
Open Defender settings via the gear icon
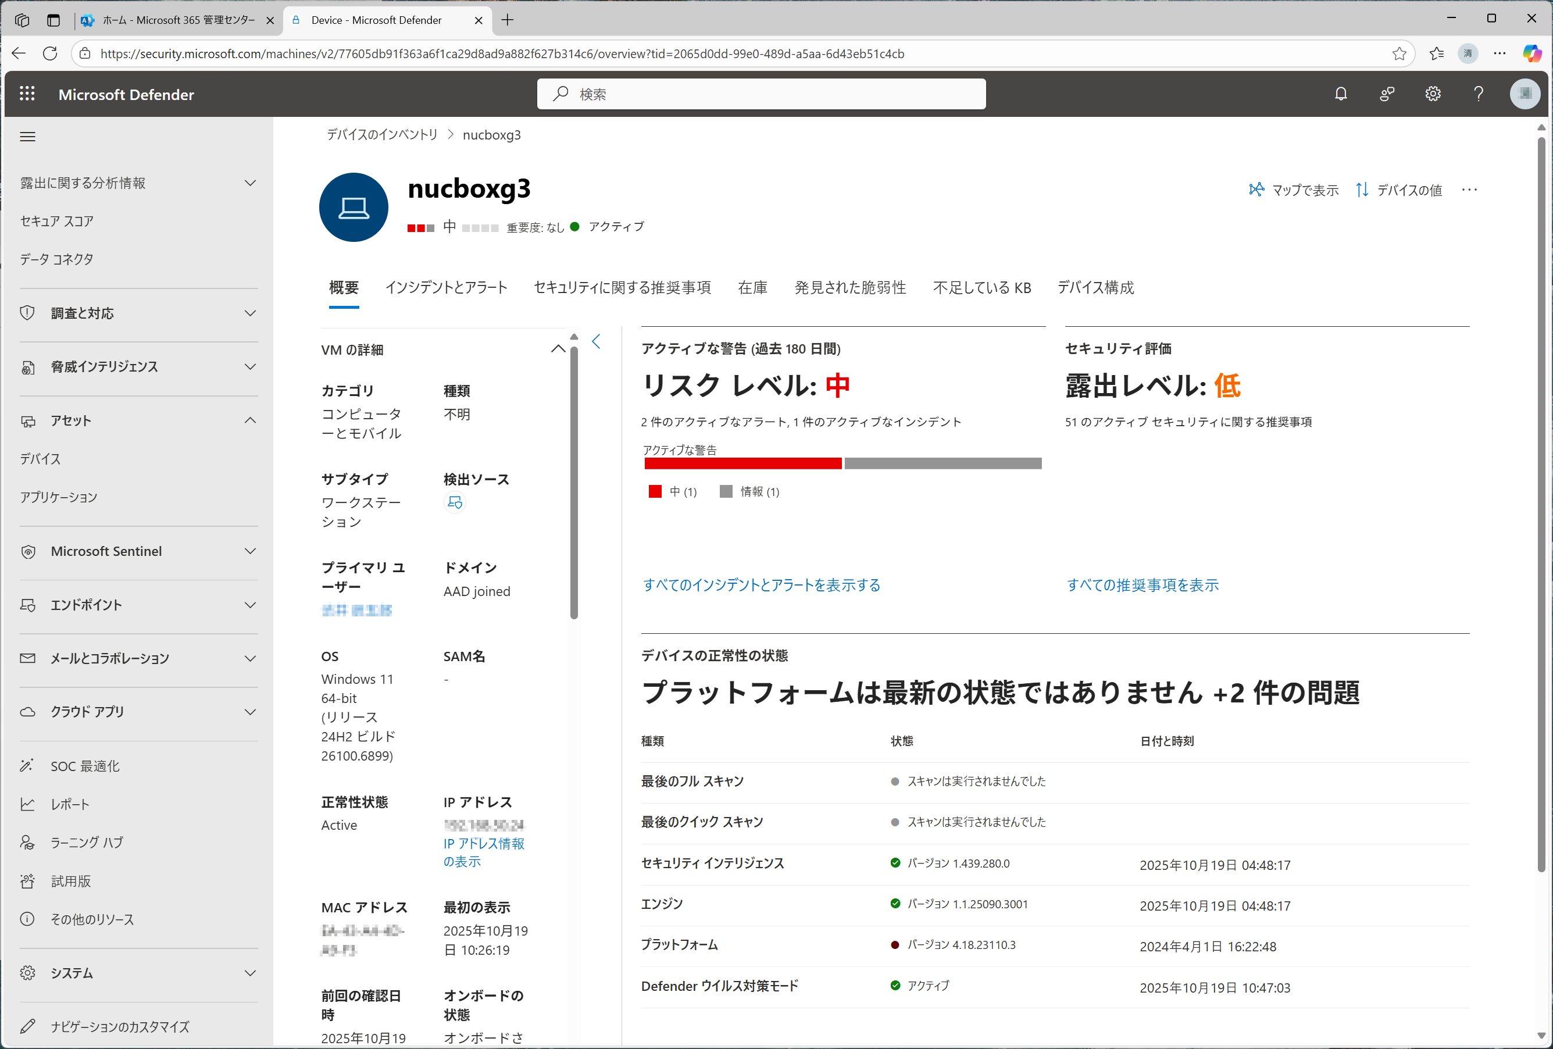click(x=1433, y=94)
